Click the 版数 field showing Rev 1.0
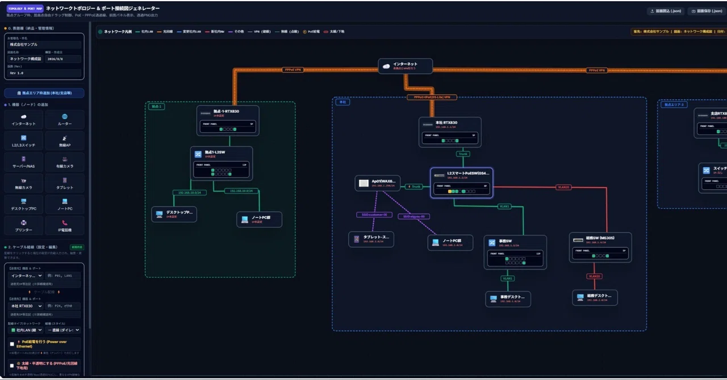This screenshot has width=727, height=380. [x=44, y=73]
